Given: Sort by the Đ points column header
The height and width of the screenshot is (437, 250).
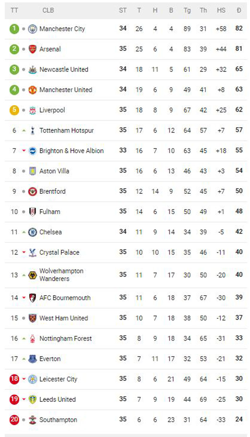Looking at the screenshot, I should (239, 10).
